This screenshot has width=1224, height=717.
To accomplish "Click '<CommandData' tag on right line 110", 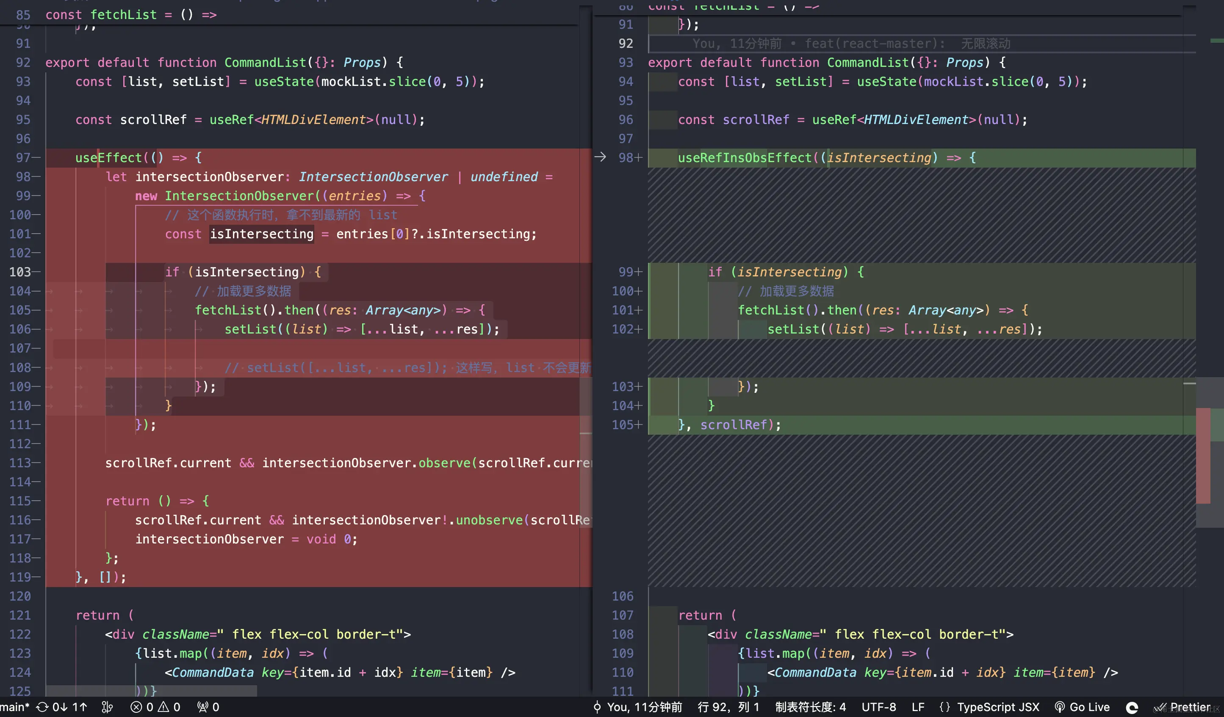I will [x=812, y=672].
